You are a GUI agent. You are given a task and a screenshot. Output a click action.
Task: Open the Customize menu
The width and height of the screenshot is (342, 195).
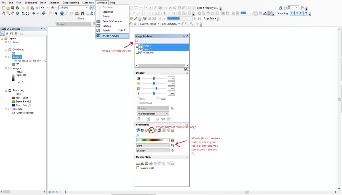click(88, 3)
